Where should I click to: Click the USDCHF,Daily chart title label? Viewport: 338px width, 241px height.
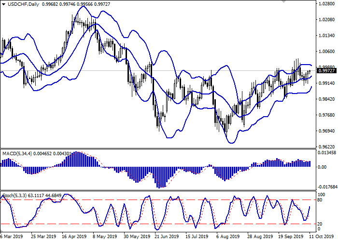21,4
